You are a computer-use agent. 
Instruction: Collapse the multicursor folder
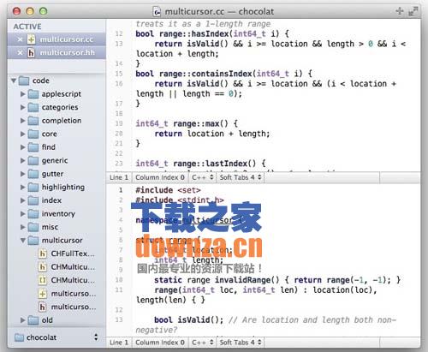(23, 241)
